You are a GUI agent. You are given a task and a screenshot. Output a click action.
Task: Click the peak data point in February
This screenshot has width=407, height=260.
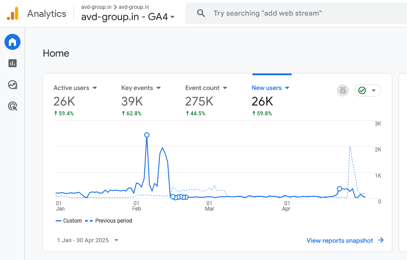(x=147, y=135)
